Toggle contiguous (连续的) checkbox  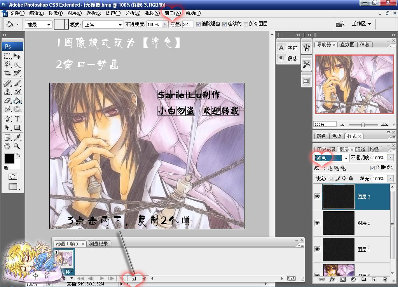coord(224,24)
